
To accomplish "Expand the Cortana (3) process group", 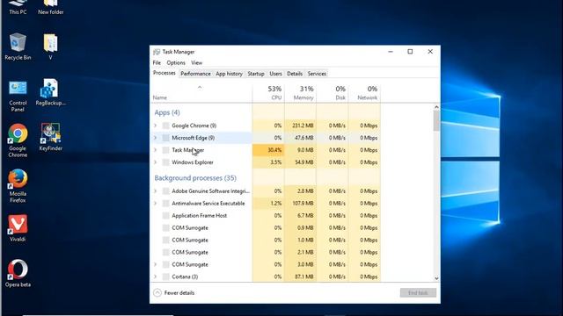I will point(155,276).
